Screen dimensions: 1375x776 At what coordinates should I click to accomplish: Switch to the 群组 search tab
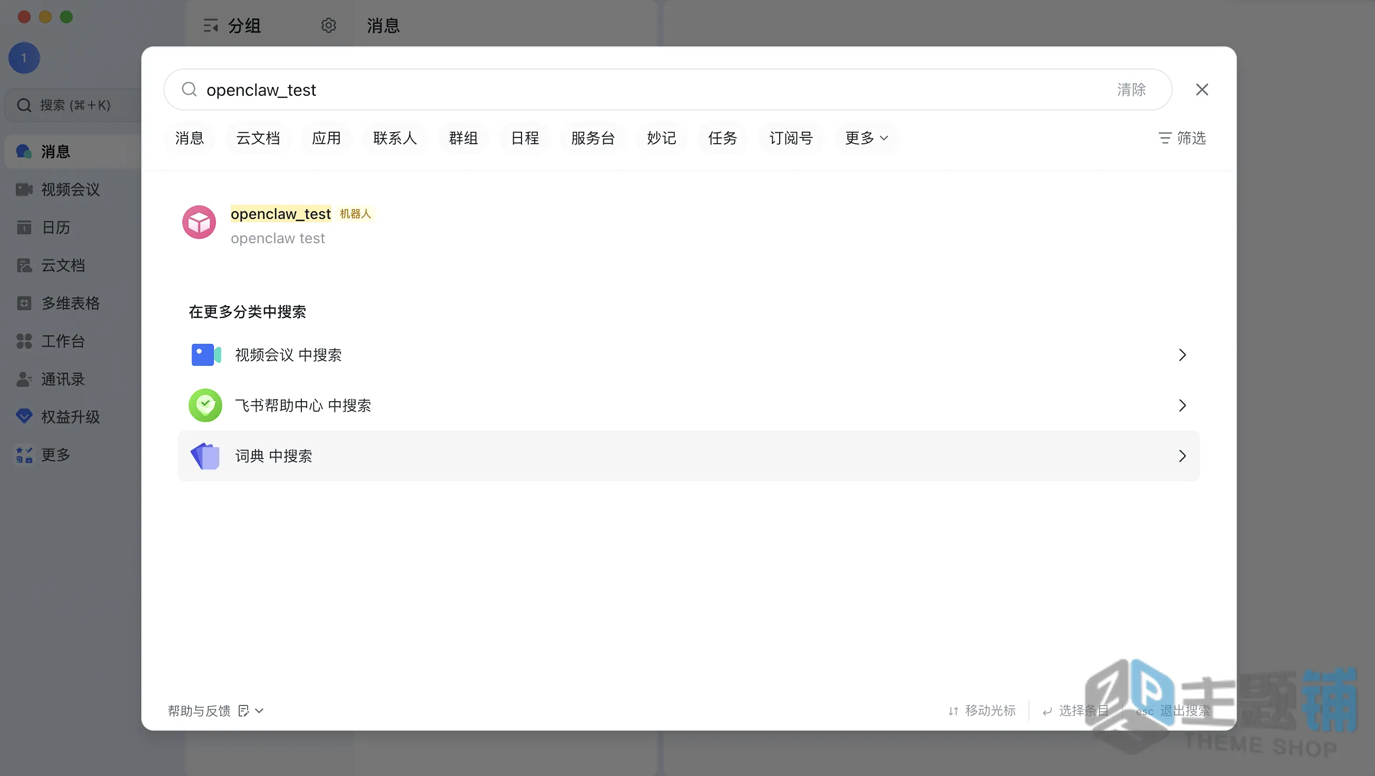(x=463, y=138)
